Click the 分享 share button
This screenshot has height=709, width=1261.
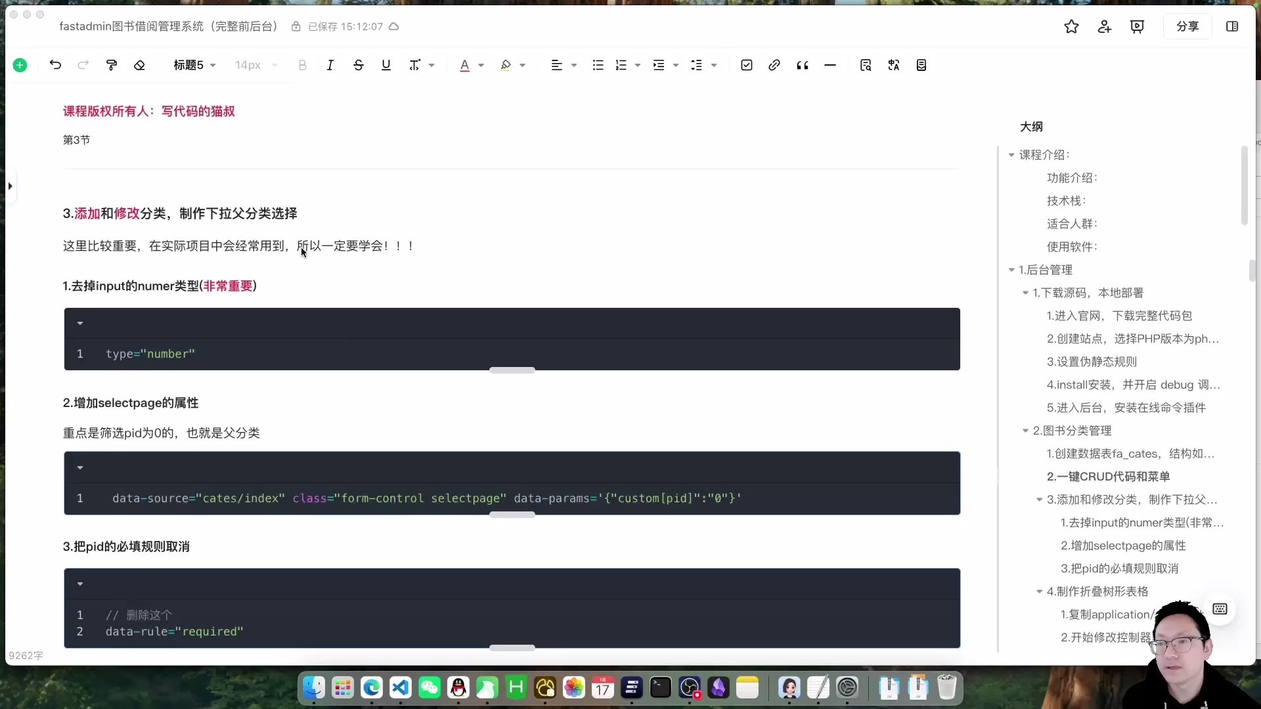1187,26
